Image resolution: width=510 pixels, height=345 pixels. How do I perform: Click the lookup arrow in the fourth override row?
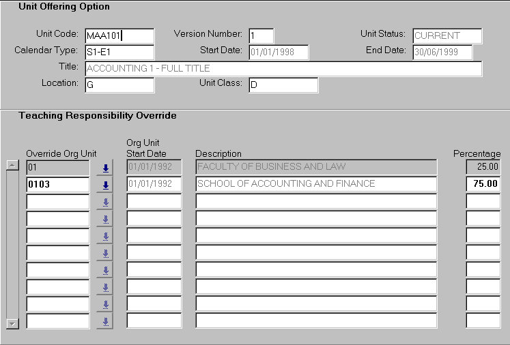coord(105,219)
